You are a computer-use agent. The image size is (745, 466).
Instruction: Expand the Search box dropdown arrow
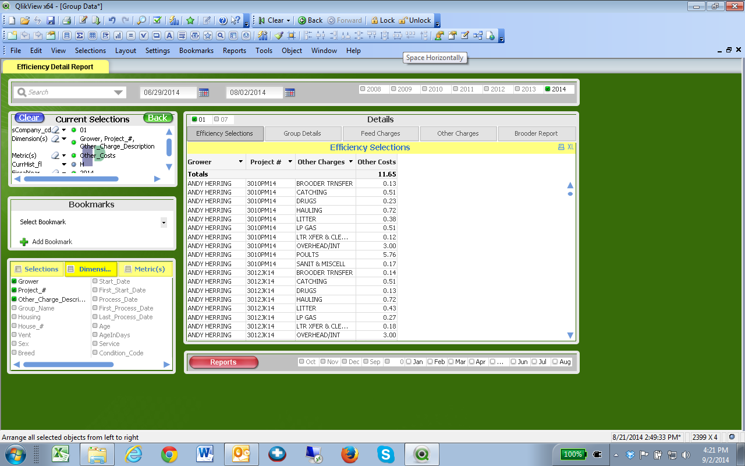(119, 93)
